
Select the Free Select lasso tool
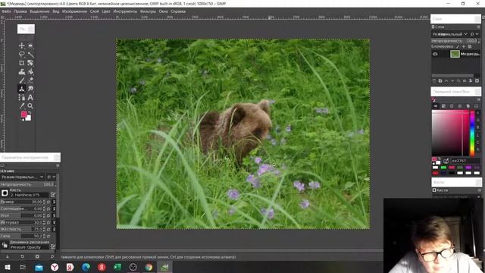(22, 55)
